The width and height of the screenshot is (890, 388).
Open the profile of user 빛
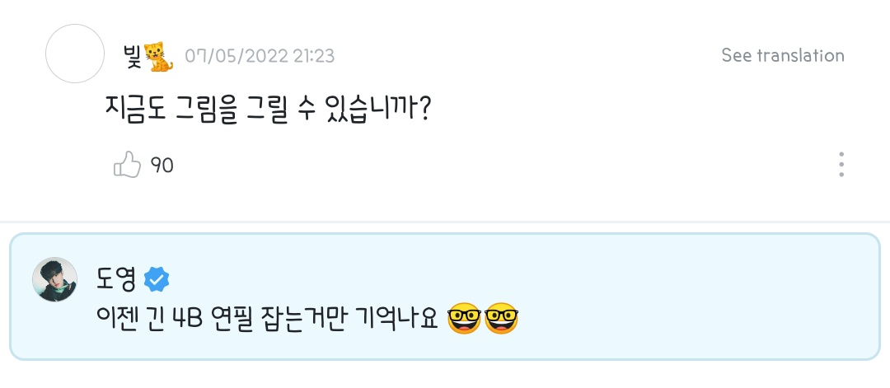pos(132,55)
